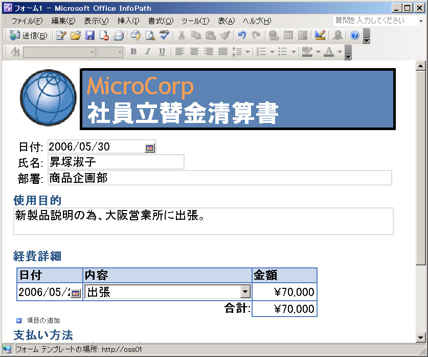The width and height of the screenshot is (428, 357).
Task: Click the Fill Out a Form icon
Action: tap(61, 35)
